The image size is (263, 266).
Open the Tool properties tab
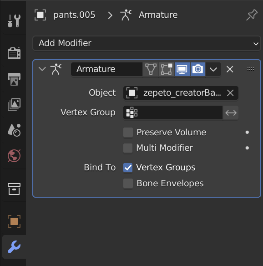[14, 21]
